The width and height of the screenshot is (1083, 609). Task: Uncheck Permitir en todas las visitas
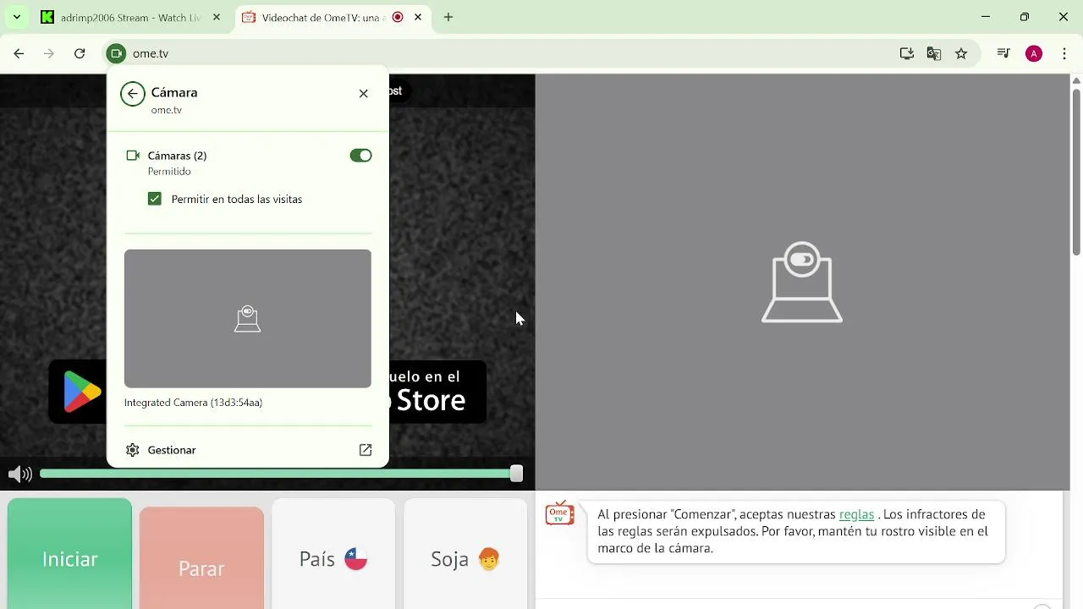click(154, 199)
